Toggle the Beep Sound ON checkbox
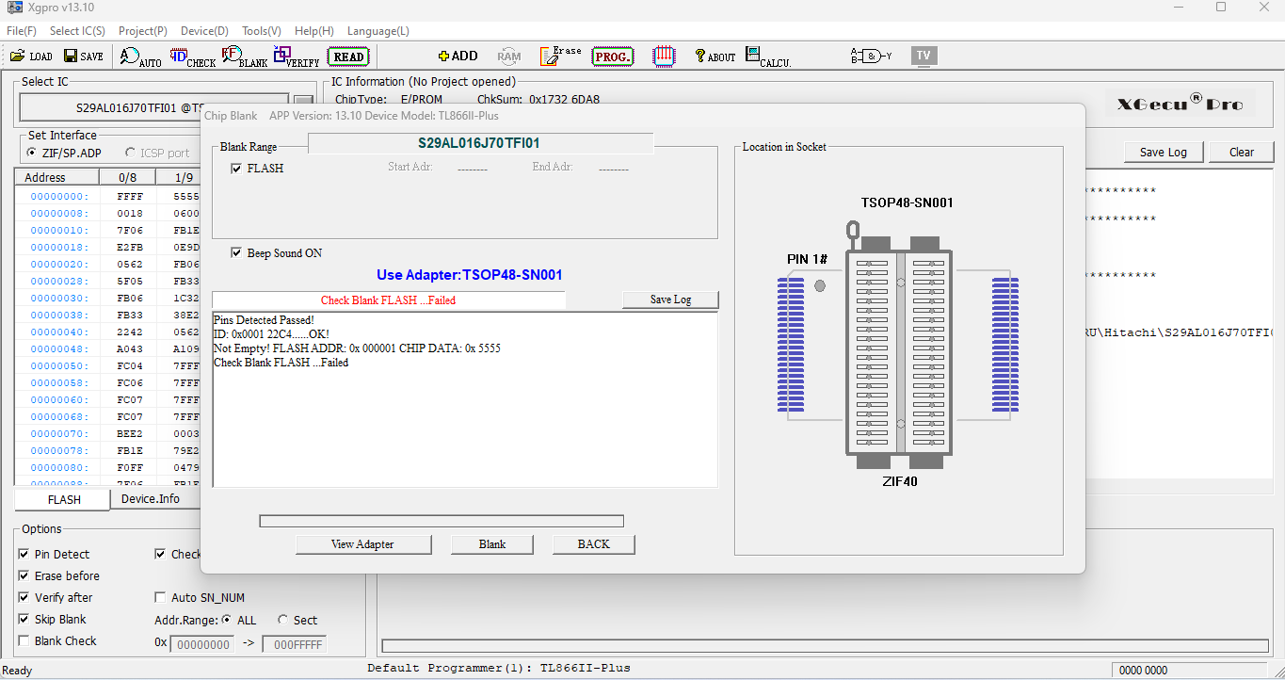Screen dimensions: 1285x680 (x=236, y=253)
